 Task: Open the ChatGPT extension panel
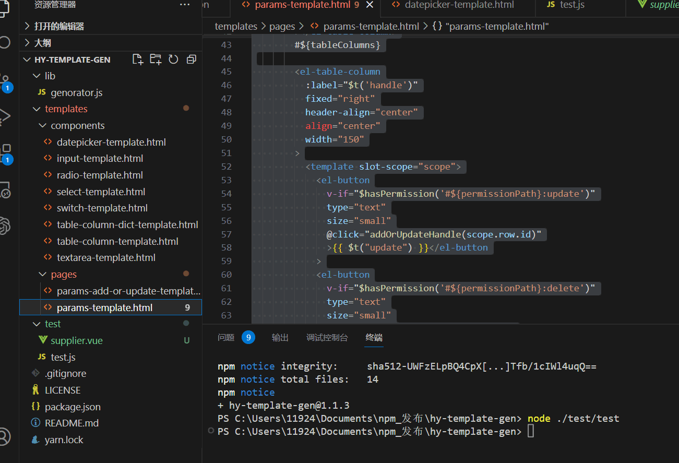5,225
